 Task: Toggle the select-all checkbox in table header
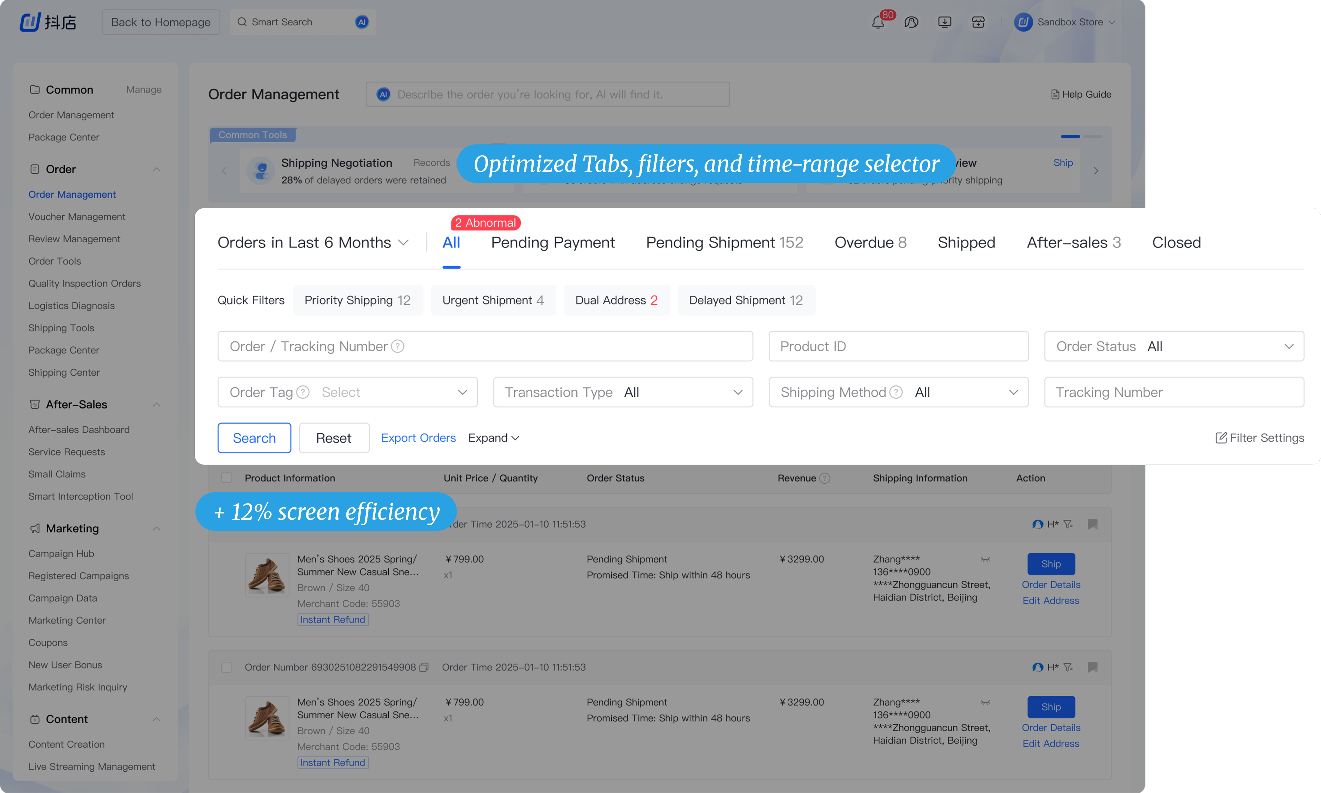point(227,478)
